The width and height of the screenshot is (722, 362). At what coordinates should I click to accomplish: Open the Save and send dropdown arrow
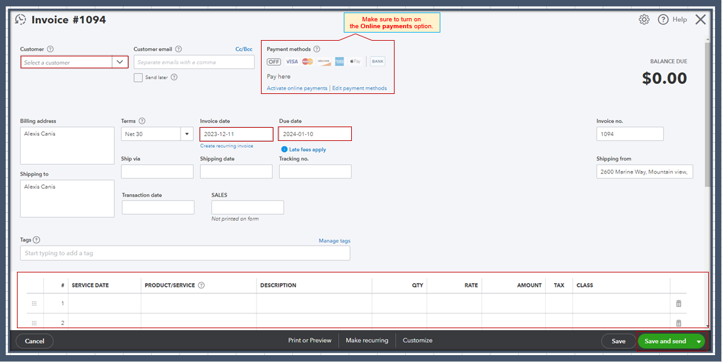(x=698, y=341)
